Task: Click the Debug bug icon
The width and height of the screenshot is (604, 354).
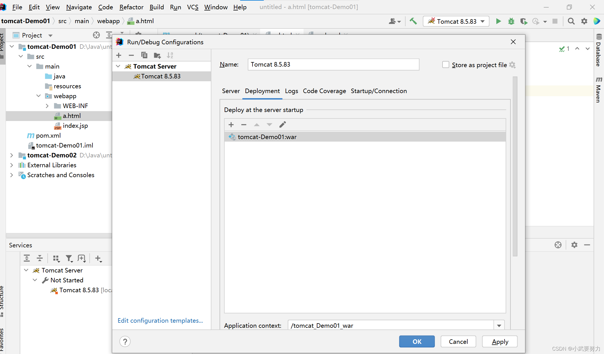Action: 511,21
